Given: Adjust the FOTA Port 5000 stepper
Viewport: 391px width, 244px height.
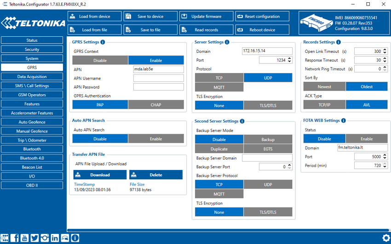Looking at the screenshot, I should 385,157.
